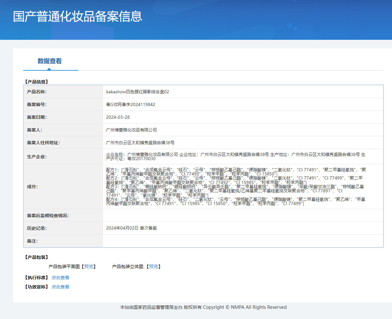Click the 配方4 ingredient line

236,201
